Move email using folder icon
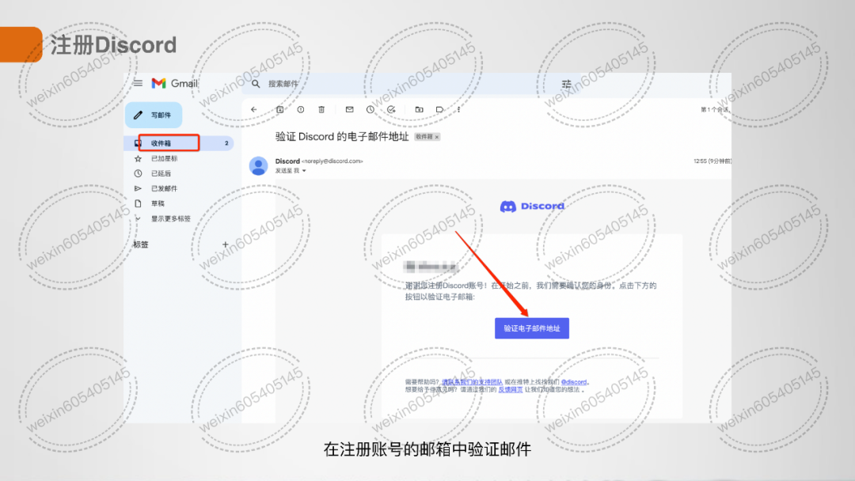 419,109
